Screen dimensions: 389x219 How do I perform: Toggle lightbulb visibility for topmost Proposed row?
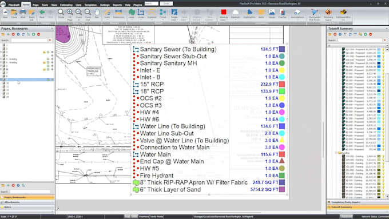[x=383, y=49]
